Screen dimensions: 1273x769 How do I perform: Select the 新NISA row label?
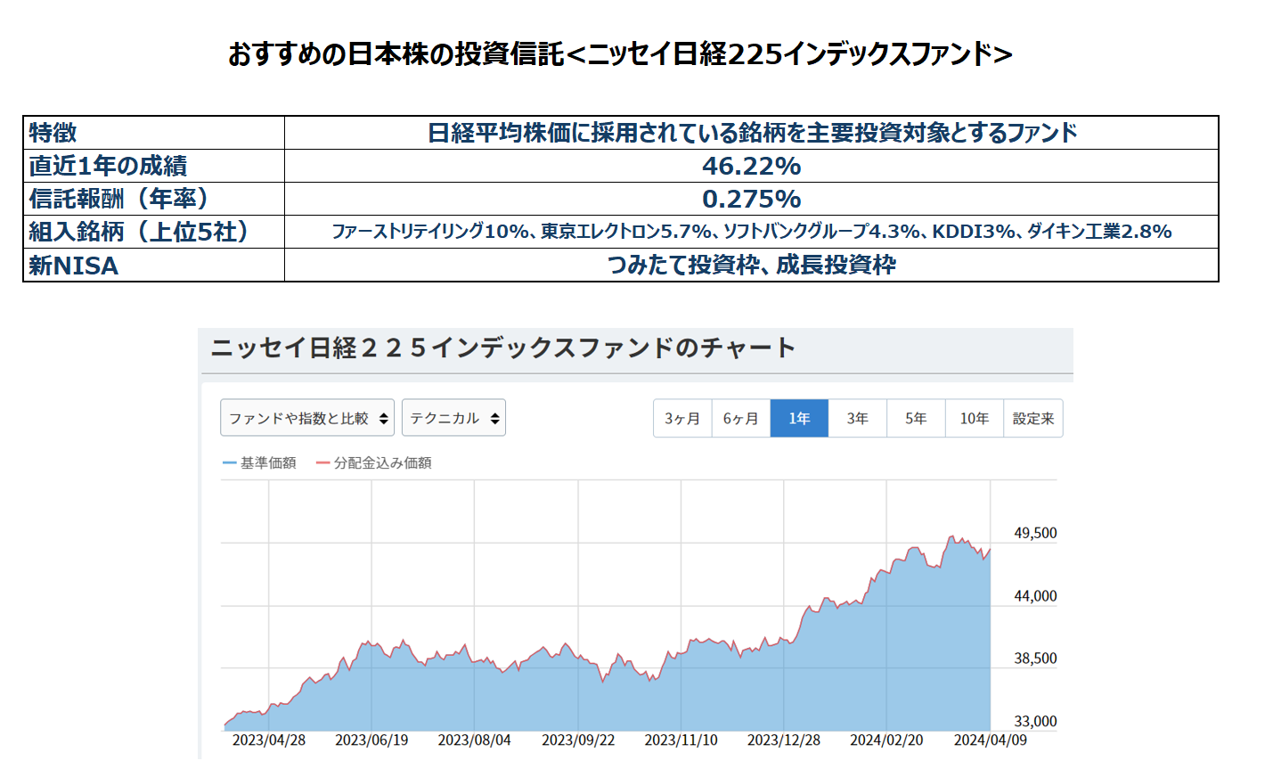click(x=73, y=266)
